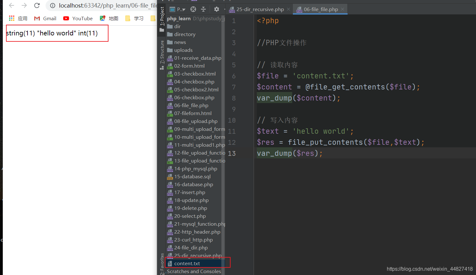Click the Gmail envelope icon
This screenshot has width=476, height=275.
point(37,18)
